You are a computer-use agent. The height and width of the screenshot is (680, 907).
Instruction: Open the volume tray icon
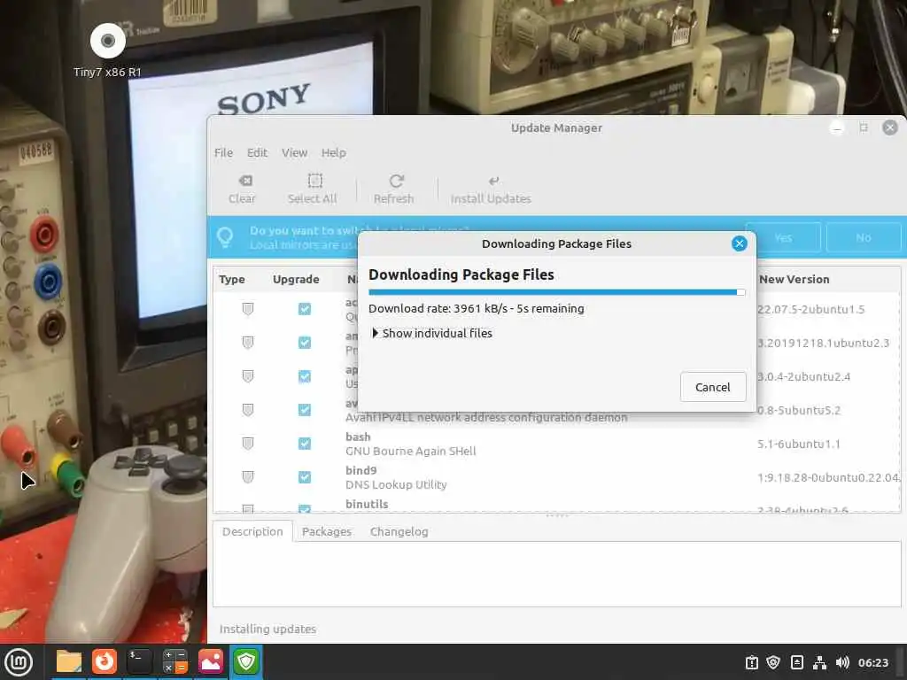click(842, 662)
